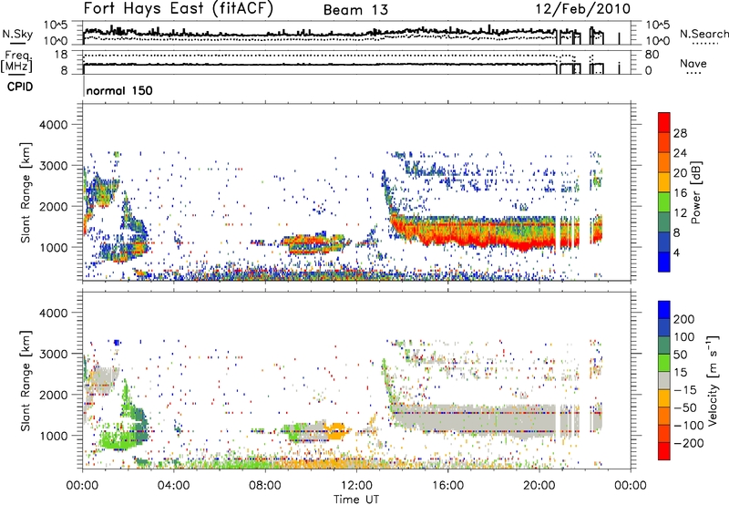Image resolution: width=729 pixels, height=505 pixels.
Task: Select the 'N.Sky' legend label
Action: coord(17,35)
